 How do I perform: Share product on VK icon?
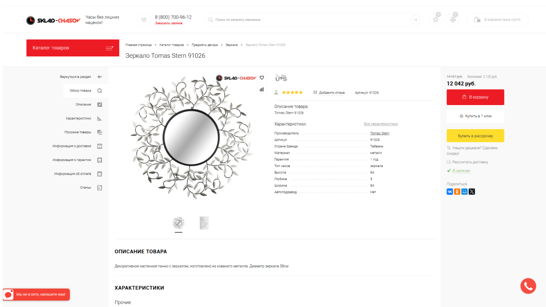click(450, 191)
